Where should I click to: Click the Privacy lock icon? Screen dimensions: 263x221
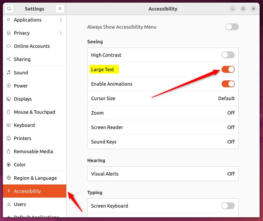point(9,33)
